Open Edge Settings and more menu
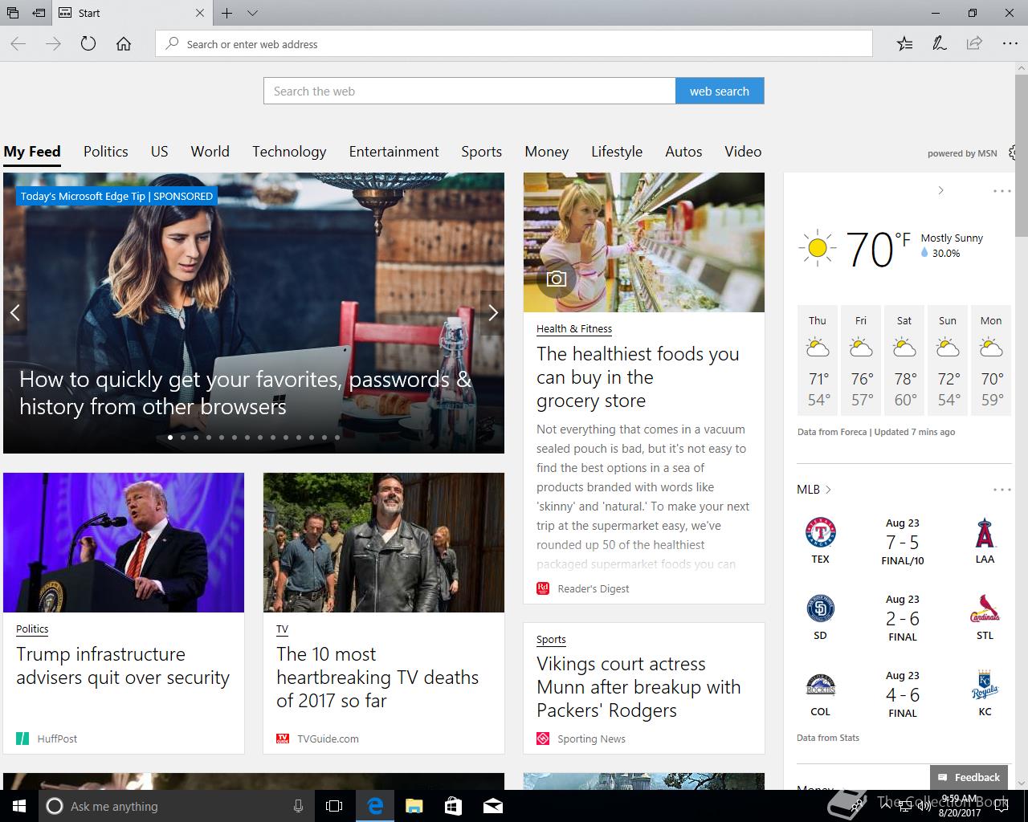This screenshot has width=1028, height=822. point(1010,43)
